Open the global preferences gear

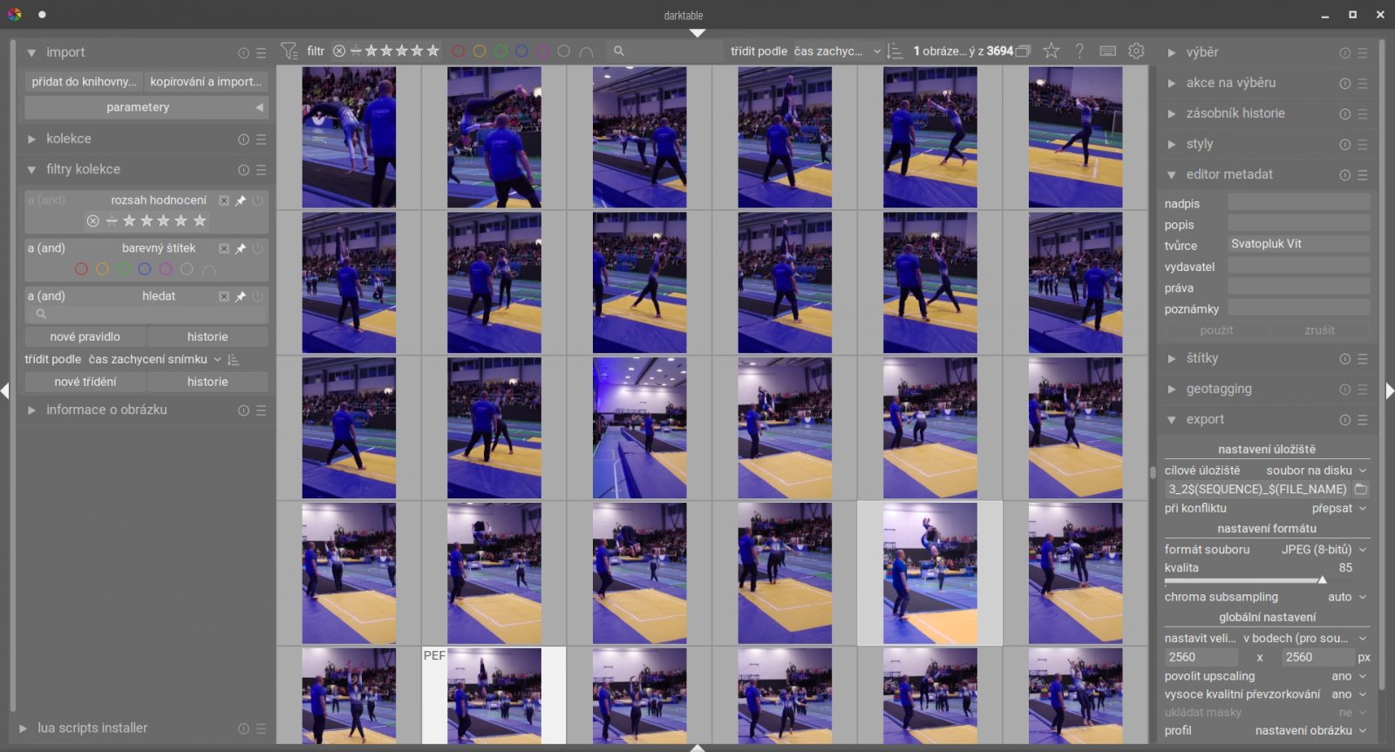(1136, 51)
